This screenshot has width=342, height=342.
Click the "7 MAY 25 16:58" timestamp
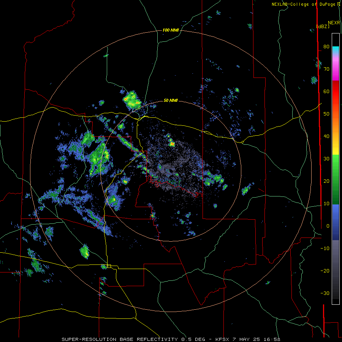point(256,339)
